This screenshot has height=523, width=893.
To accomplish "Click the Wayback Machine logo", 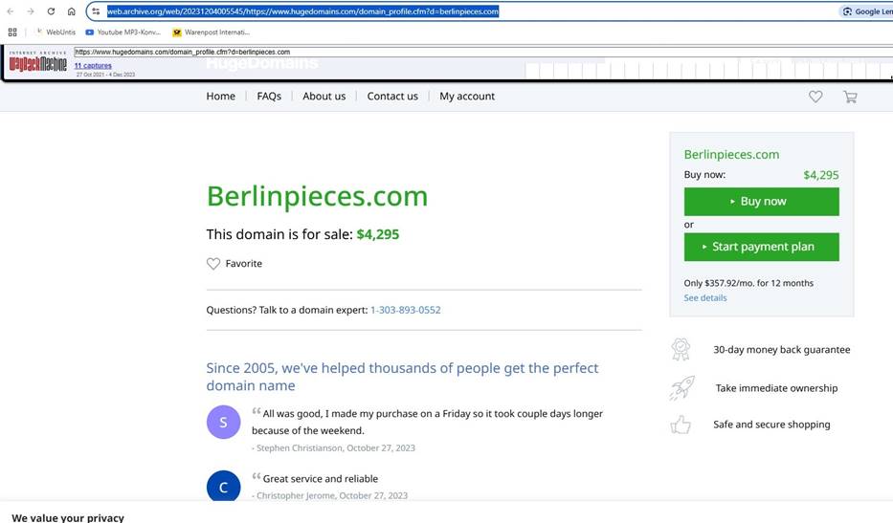I will coord(37,63).
